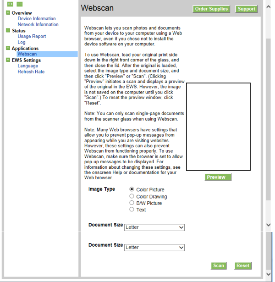This screenshot has height=282, width=275.
Task: Click inner scrollbar up arrow
Action: (268, 7)
